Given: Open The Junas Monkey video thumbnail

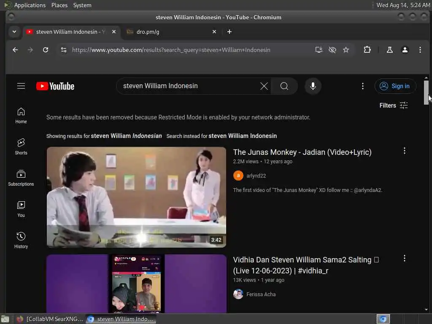Looking at the screenshot, I should click(136, 197).
